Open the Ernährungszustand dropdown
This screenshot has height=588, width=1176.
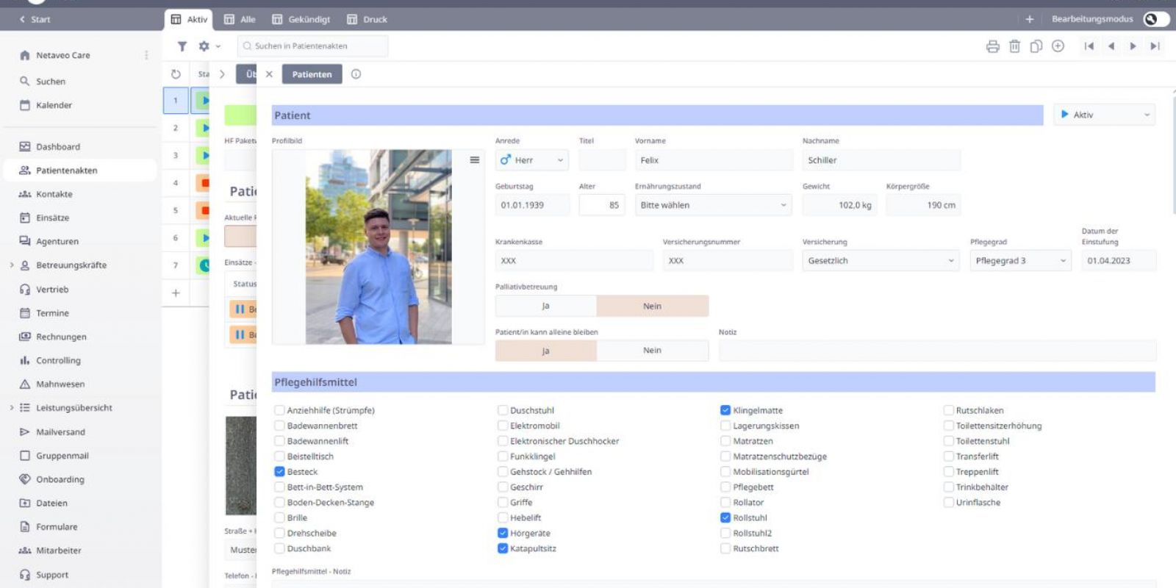[713, 205]
